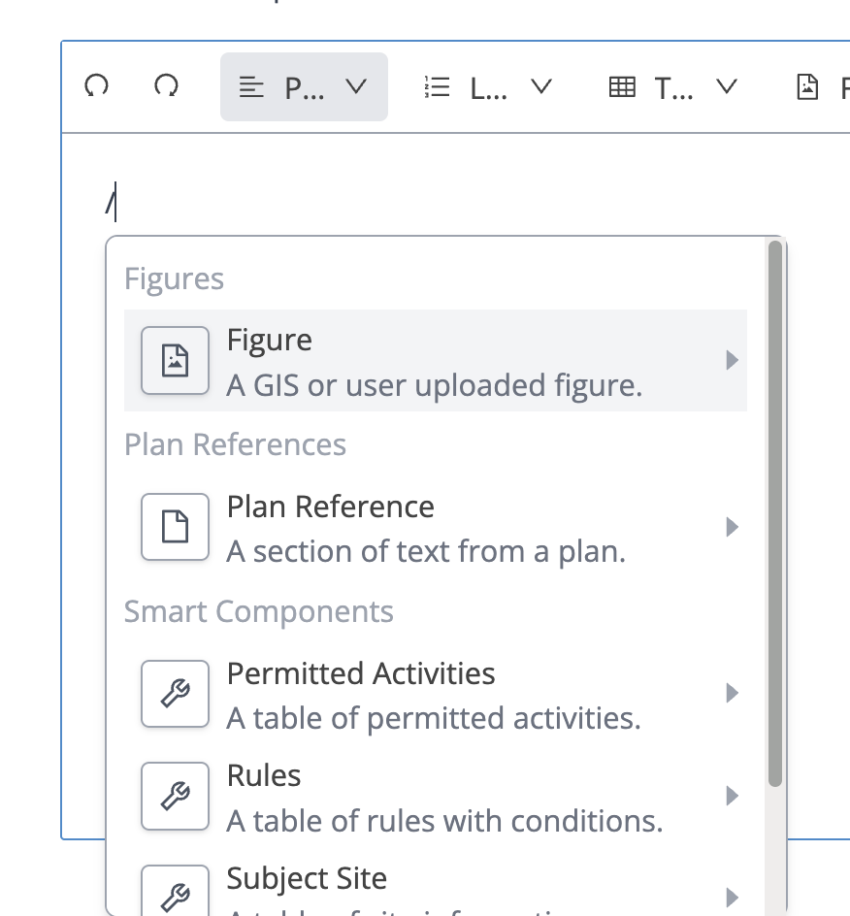Viewport: 850px width, 916px height.
Task: Click the Rules wrench icon
Action: click(175, 797)
